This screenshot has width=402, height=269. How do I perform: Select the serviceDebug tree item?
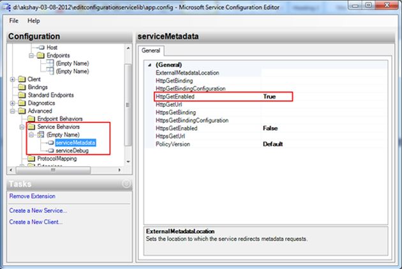click(72, 151)
